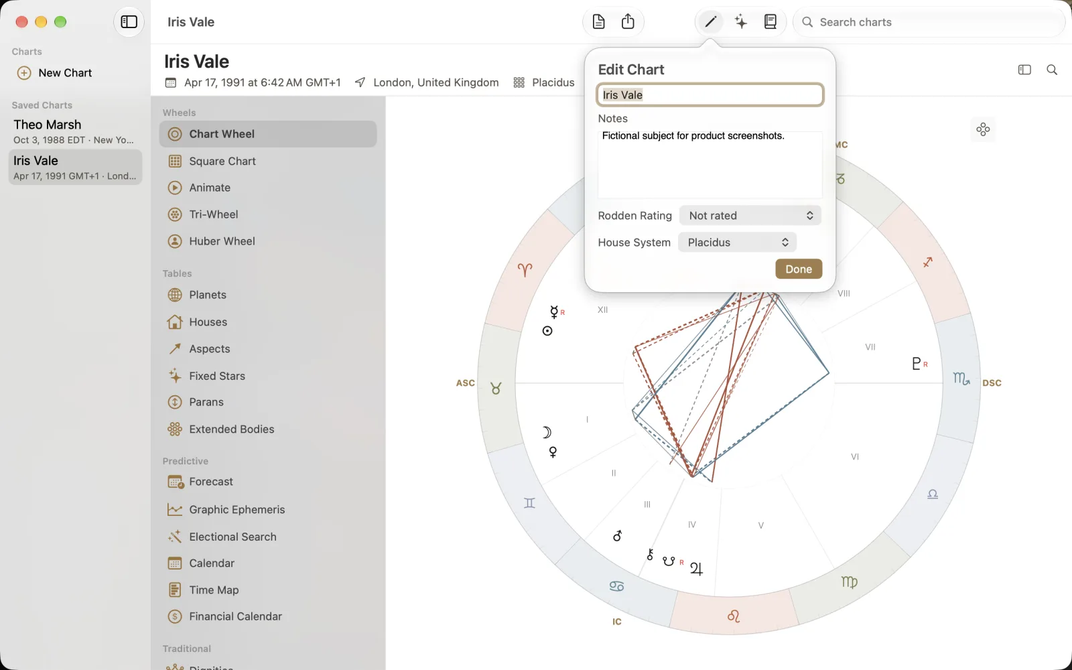The image size is (1072, 670).
Task: Click the chart name field in Edit Chart
Action: (x=710, y=95)
